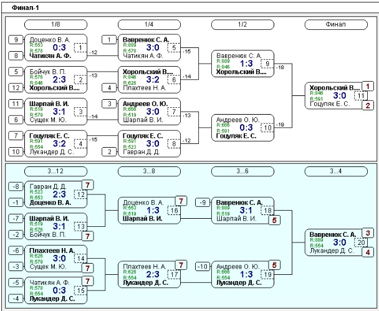379x311 pixels.
Task: Open score 1:3 of semifinal Вавренюк–Хорольский
Action: 246,64
